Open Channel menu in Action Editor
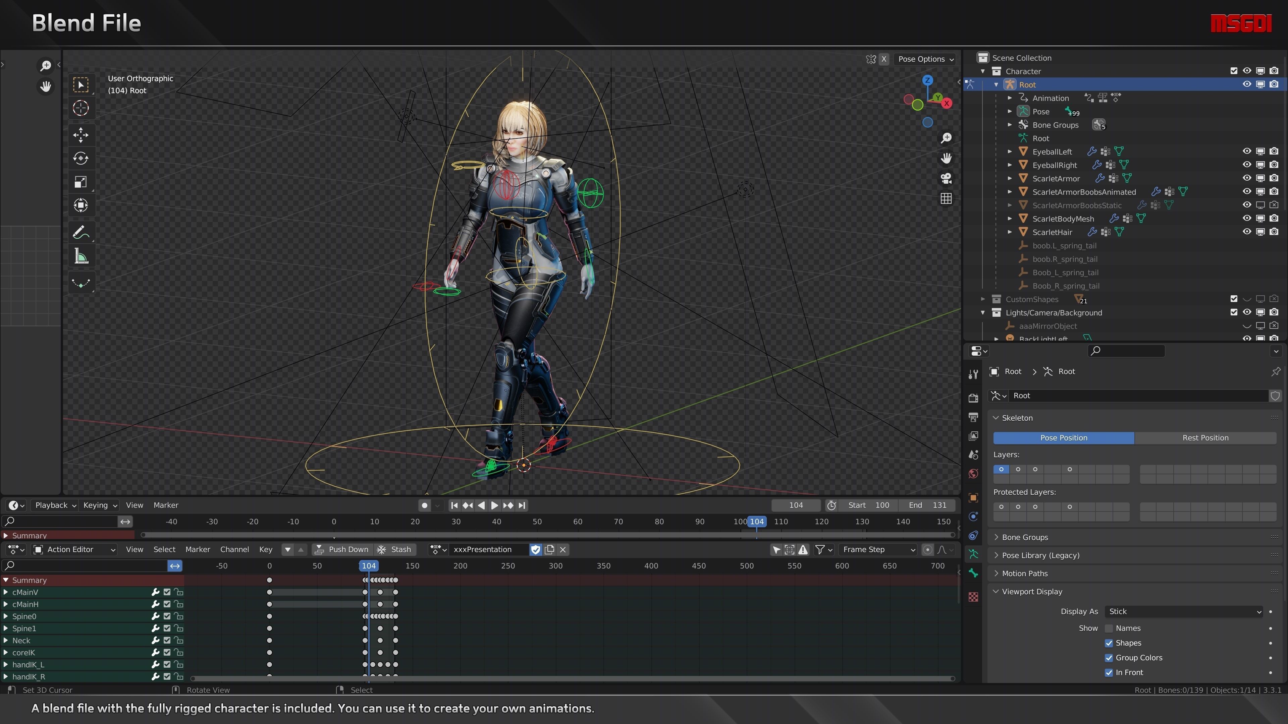This screenshot has height=724, width=1288. pyautogui.click(x=234, y=550)
